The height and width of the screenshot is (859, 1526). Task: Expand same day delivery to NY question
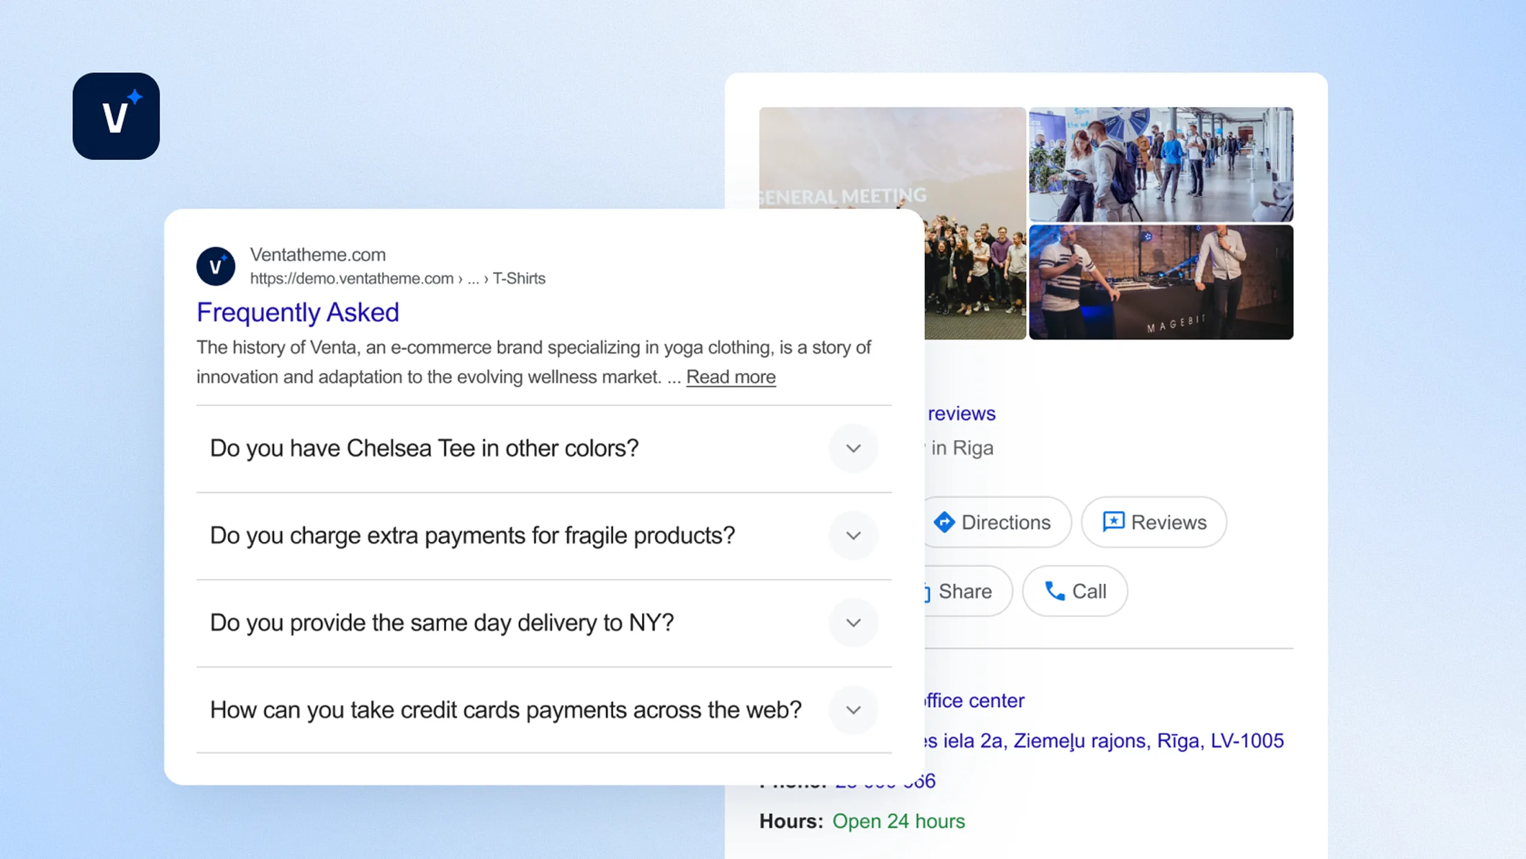point(853,623)
